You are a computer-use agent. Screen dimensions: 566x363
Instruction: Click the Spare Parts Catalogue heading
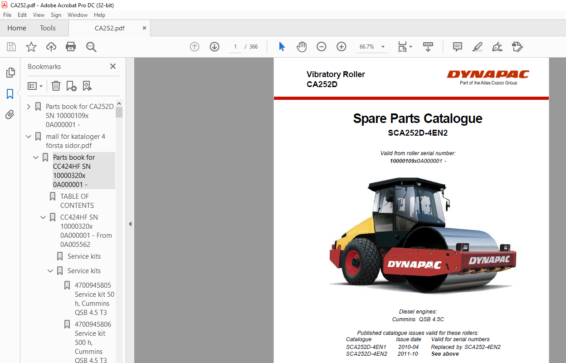click(418, 118)
